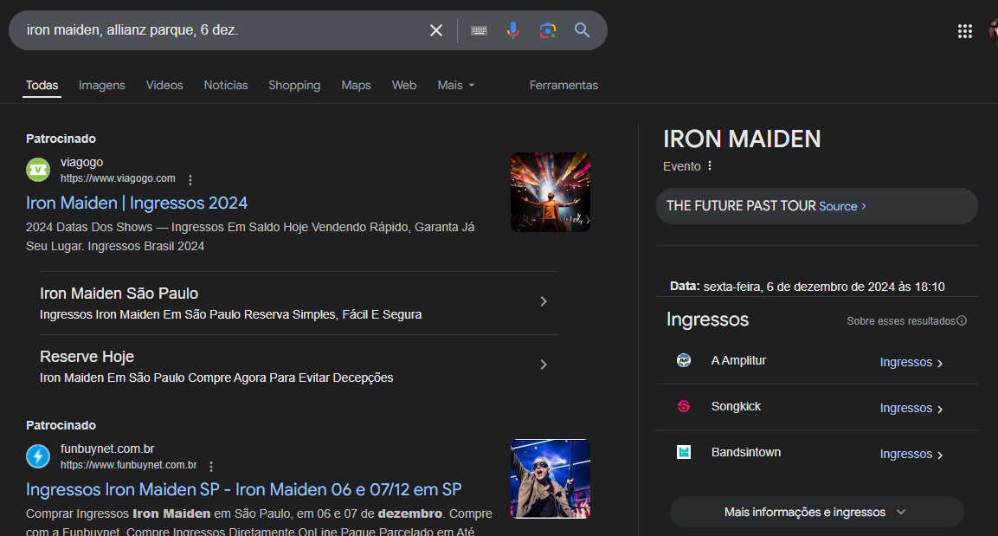998x536 pixels.
Task: Click the viagogo concert thumbnail image
Action: 551,192
